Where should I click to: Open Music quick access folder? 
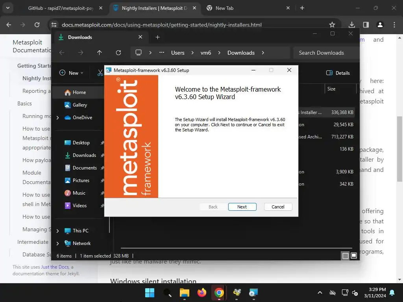click(x=78, y=193)
